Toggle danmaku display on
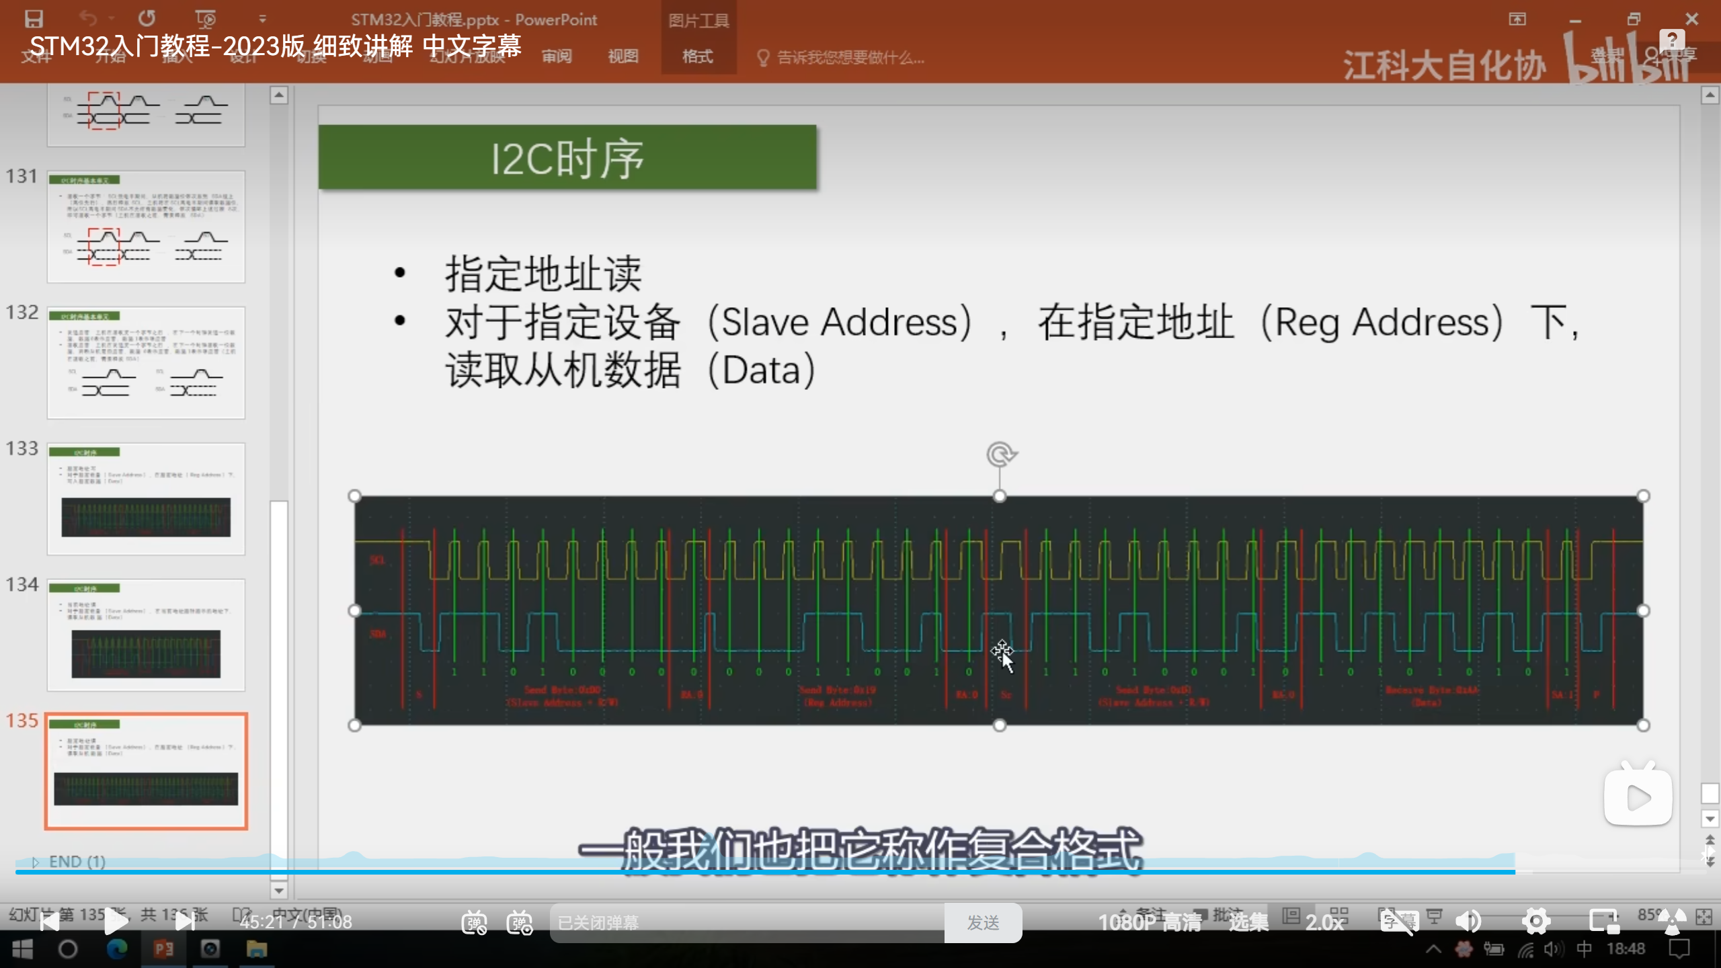The height and width of the screenshot is (968, 1721). tap(474, 922)
